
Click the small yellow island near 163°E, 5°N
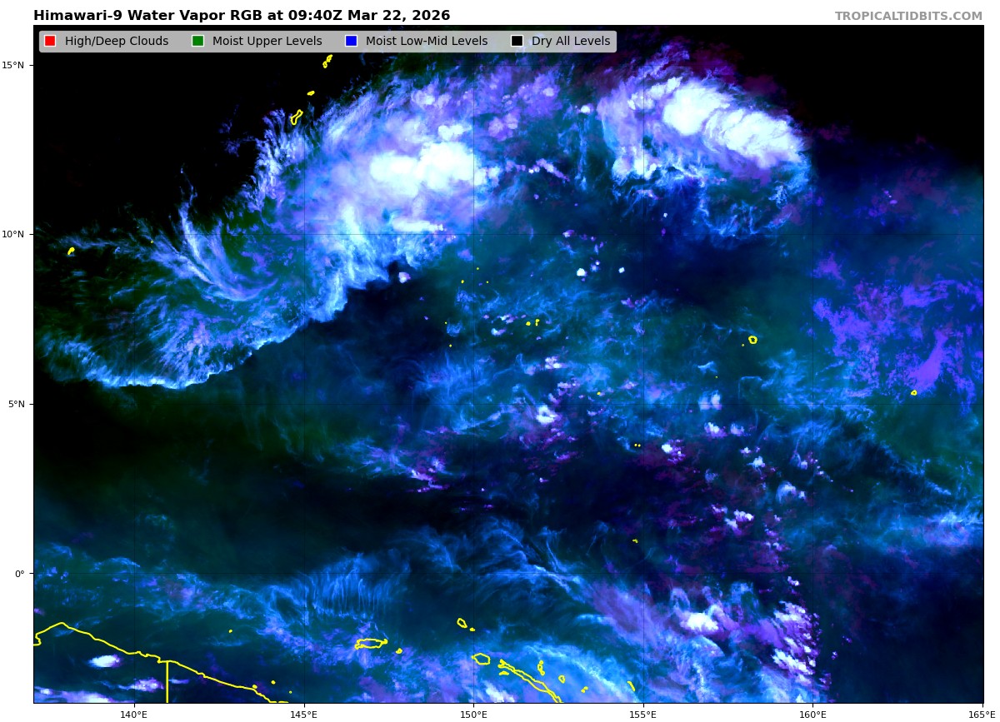click(913, 392)
